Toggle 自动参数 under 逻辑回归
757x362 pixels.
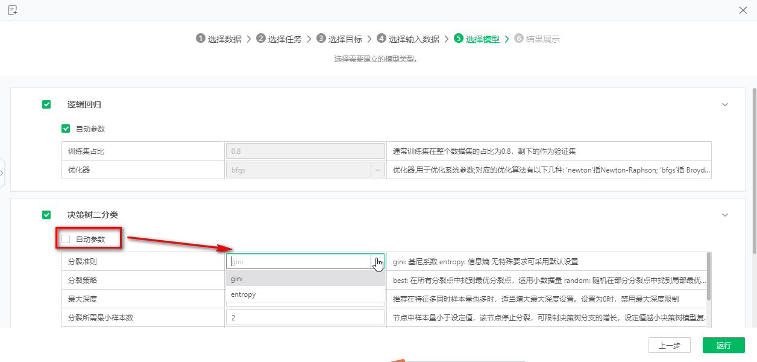(x=66, y=129)
